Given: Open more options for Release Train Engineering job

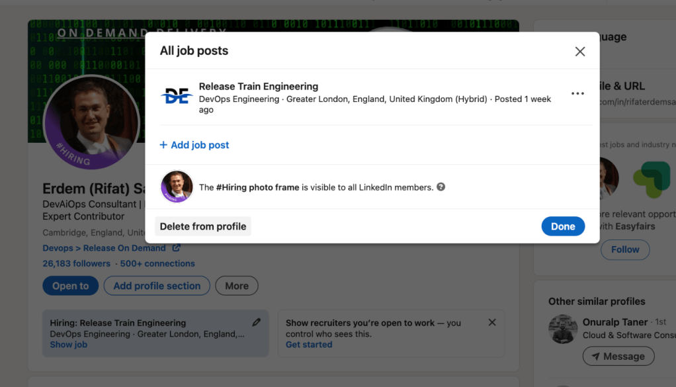Looking at the screenshot, I should point(577,93).
